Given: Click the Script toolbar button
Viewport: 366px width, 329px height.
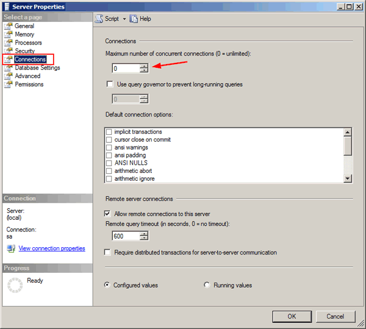Looking at the screenshot, I should pyautogui.click(x=107, y=19).
